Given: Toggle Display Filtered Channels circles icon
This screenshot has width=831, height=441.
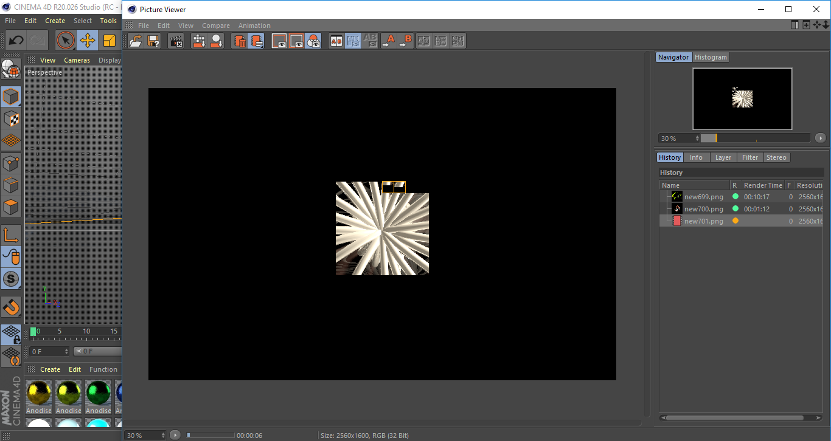Looking at the screenshot, I should tap(313, 41).
